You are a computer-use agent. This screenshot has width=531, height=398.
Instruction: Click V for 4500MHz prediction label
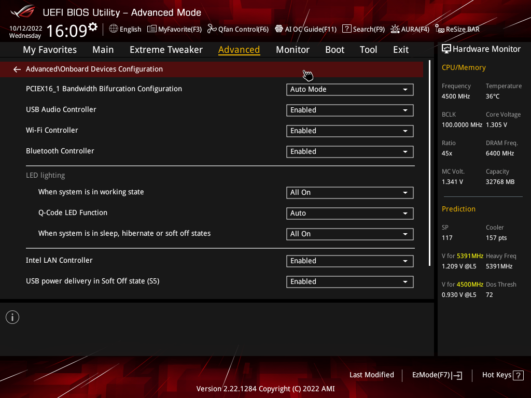pyautogui.click(x=462, y=285)
